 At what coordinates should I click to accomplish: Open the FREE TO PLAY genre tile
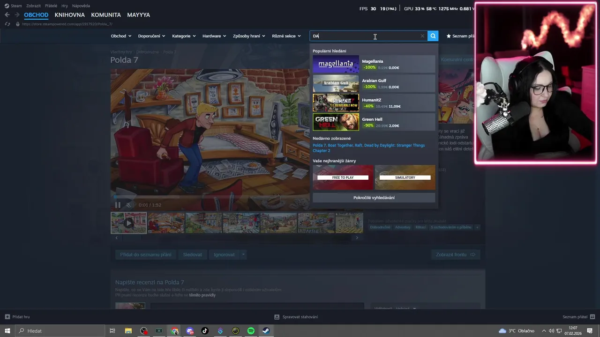click(343, 177)
